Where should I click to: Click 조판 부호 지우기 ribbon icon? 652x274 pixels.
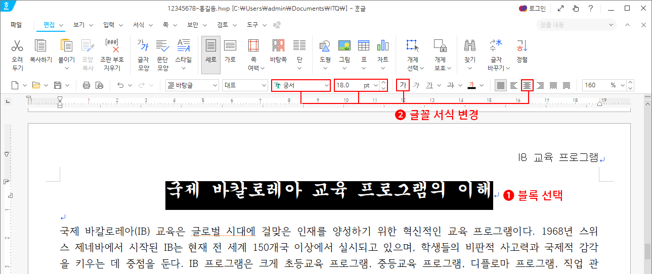click(x=112, y=46)
